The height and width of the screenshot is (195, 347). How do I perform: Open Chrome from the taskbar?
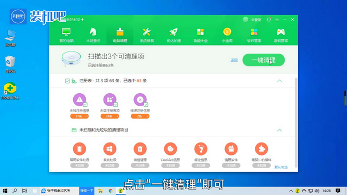coord(111,191)
